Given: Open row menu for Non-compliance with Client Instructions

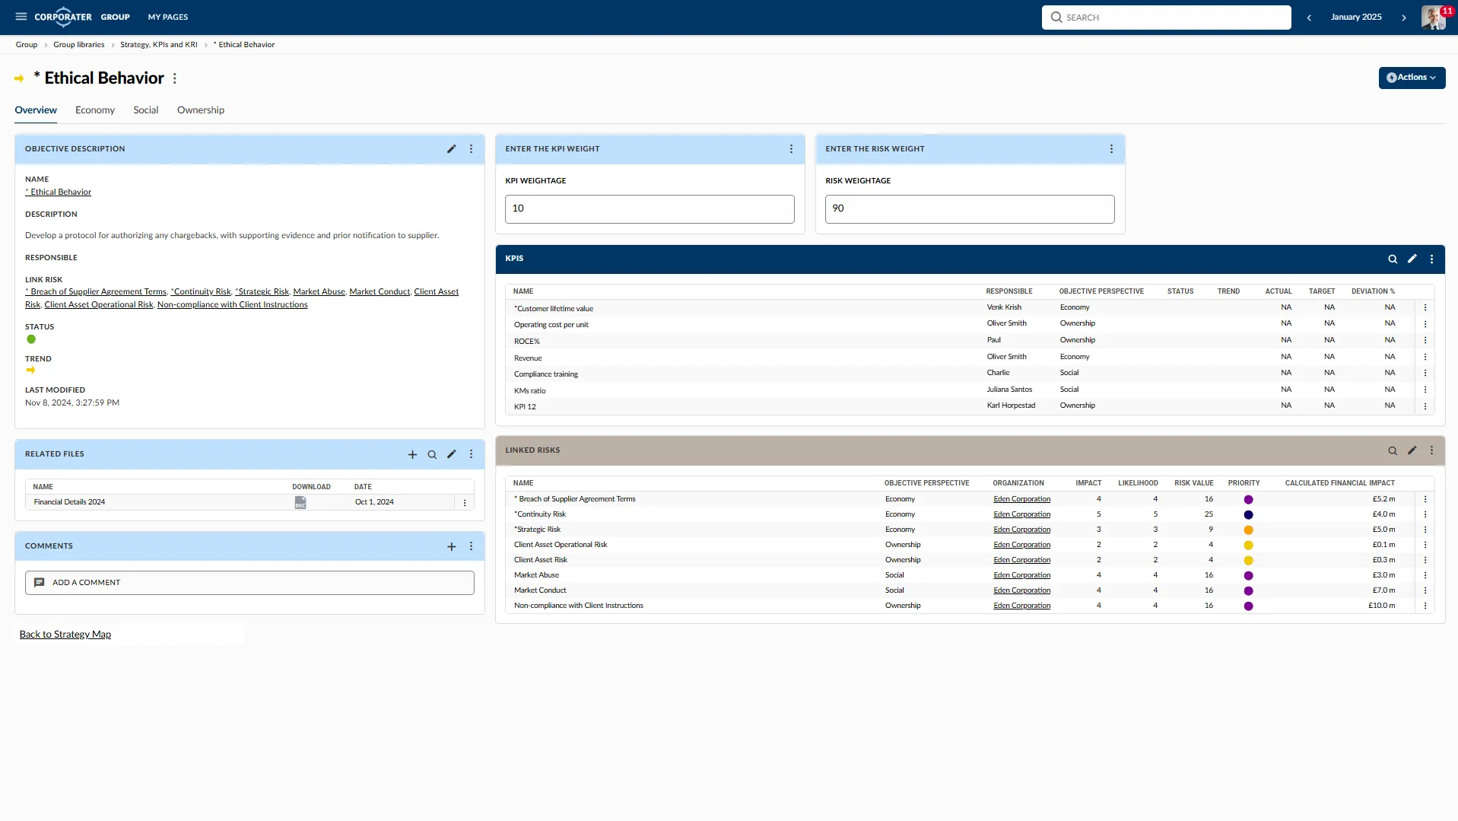Looking at the screenshot, I should 1425,606.
